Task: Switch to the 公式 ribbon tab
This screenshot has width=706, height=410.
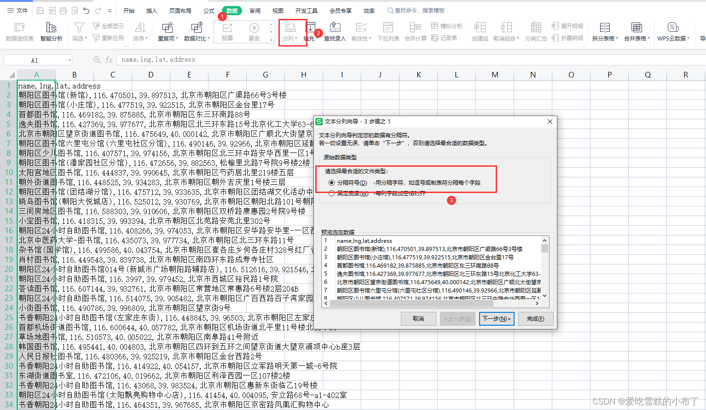Action: [x=209, y=11]
